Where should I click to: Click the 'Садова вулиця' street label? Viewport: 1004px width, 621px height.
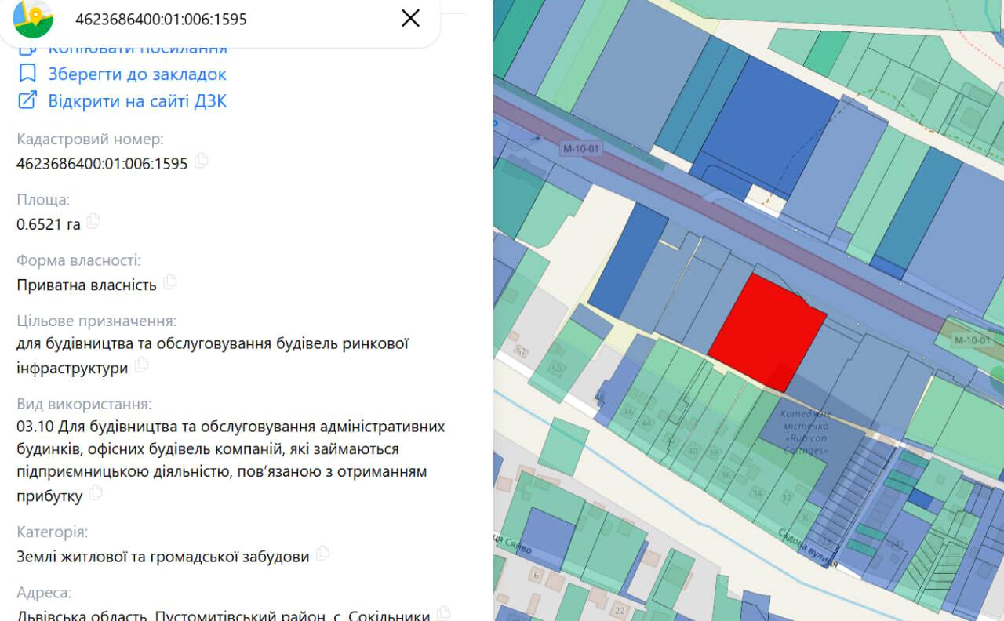(x=808, y=547)
